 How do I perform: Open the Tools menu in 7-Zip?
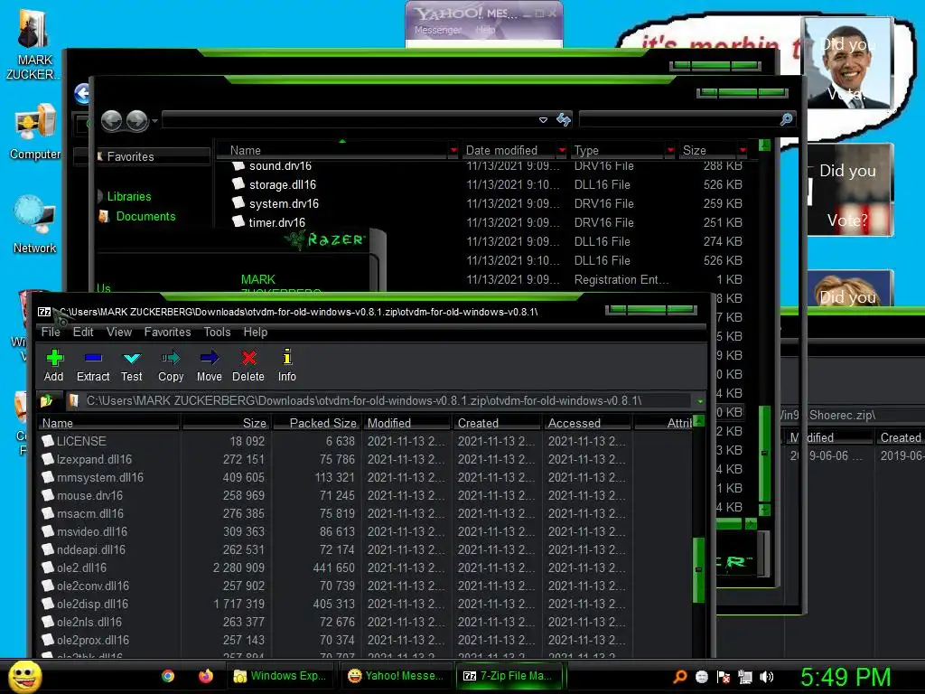click(217, 333)
